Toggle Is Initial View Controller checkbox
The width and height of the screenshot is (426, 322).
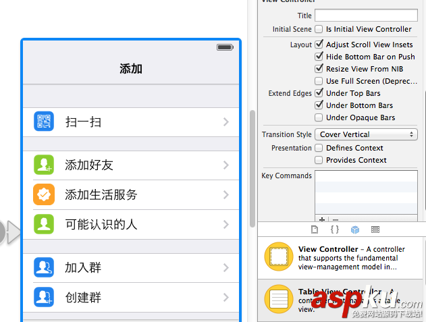pyautogui.click(x=319, y=29)
